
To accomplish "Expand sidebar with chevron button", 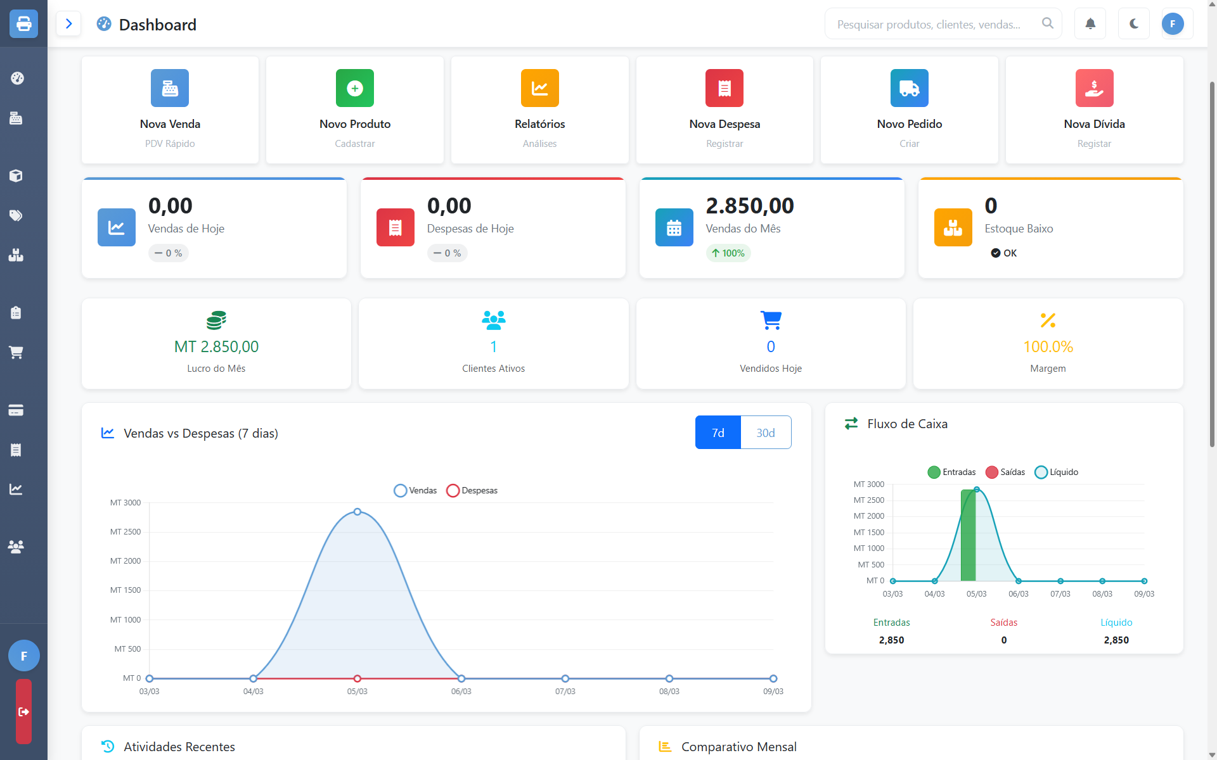I will 68,24.
